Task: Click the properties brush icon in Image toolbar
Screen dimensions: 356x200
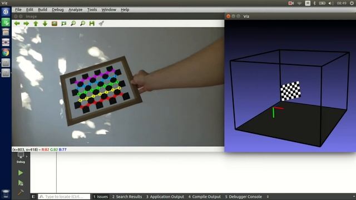Action: (x=101, y=23)
